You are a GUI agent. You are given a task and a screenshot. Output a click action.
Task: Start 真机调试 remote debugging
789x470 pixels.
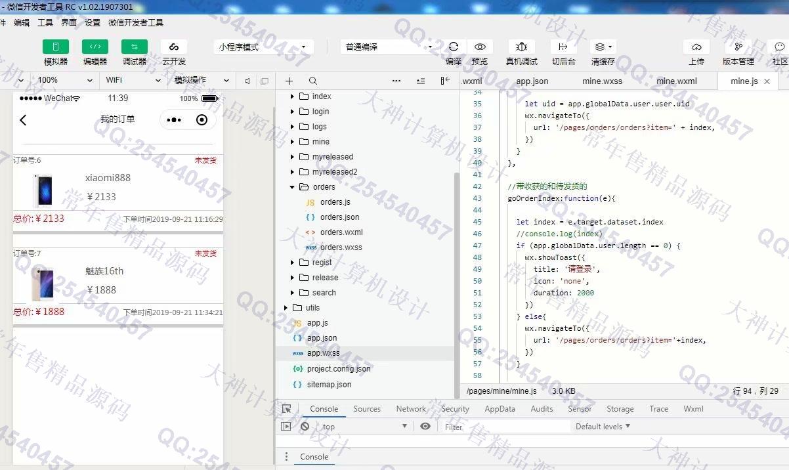[522, 47]
